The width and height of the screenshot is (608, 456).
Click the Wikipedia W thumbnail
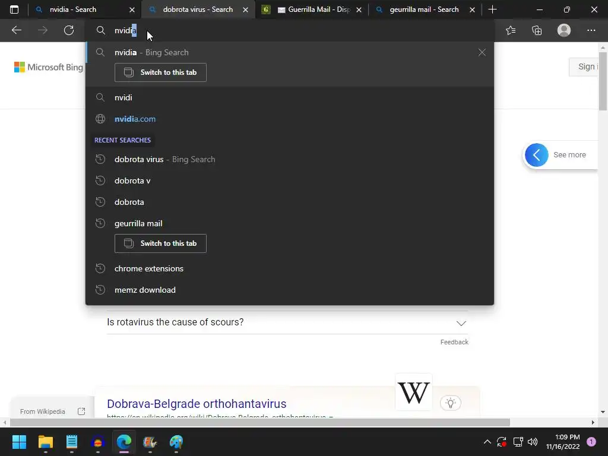pyautogui.click(x=413, y=392)
